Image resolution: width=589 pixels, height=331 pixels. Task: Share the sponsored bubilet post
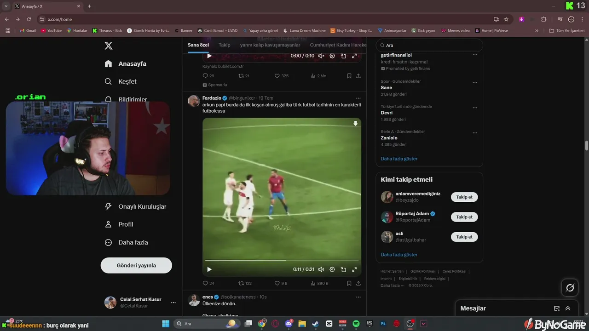coord(358,76)
